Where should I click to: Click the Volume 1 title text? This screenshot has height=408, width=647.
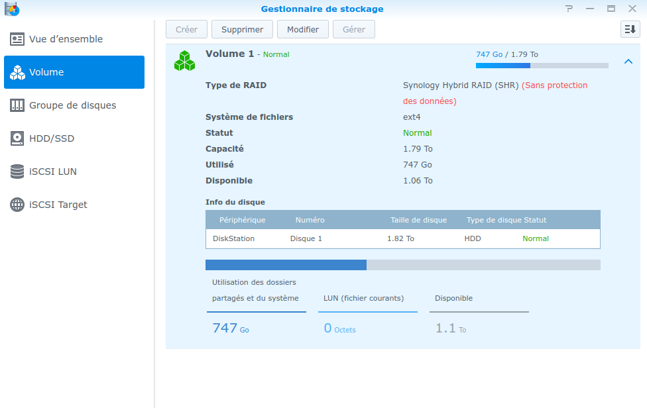click(x=230, y=54)
